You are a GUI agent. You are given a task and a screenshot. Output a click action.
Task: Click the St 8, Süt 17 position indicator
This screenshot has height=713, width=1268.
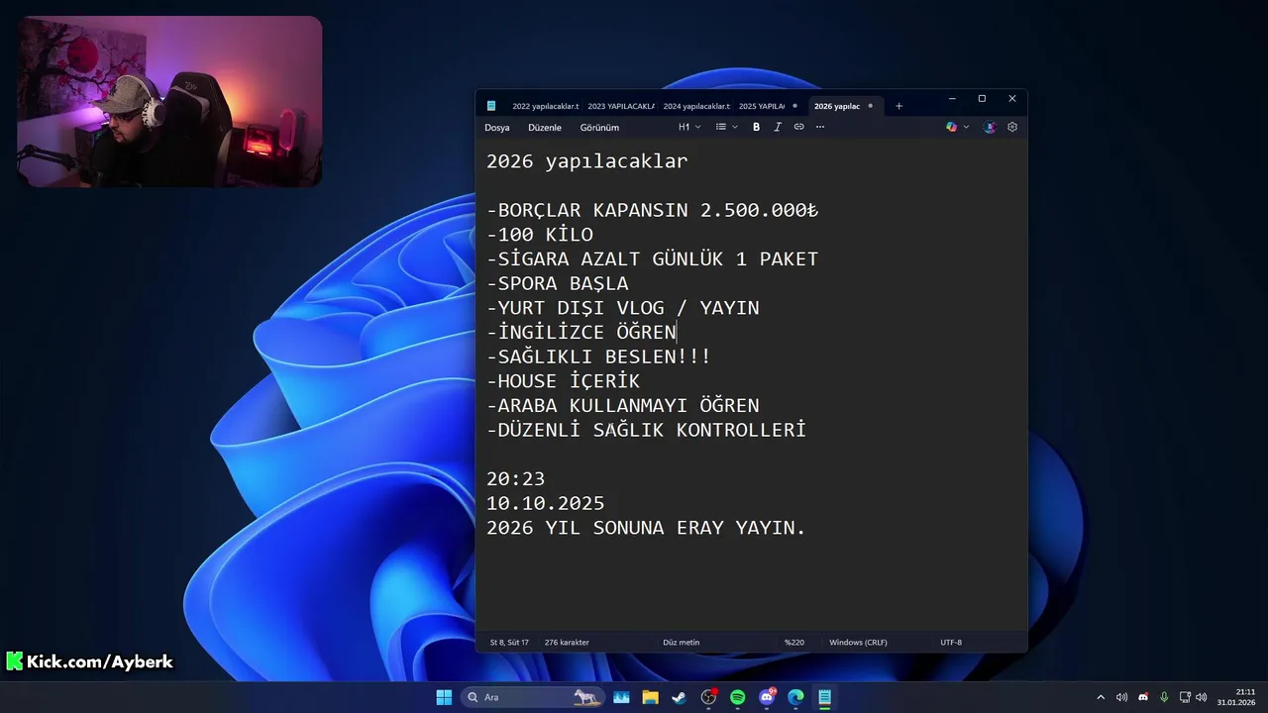[509, 643]
